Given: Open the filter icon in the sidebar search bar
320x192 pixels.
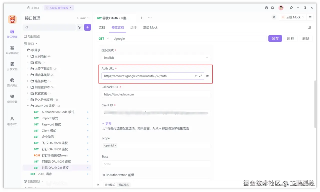Looking at the screenshot, I should click(80, 27).
